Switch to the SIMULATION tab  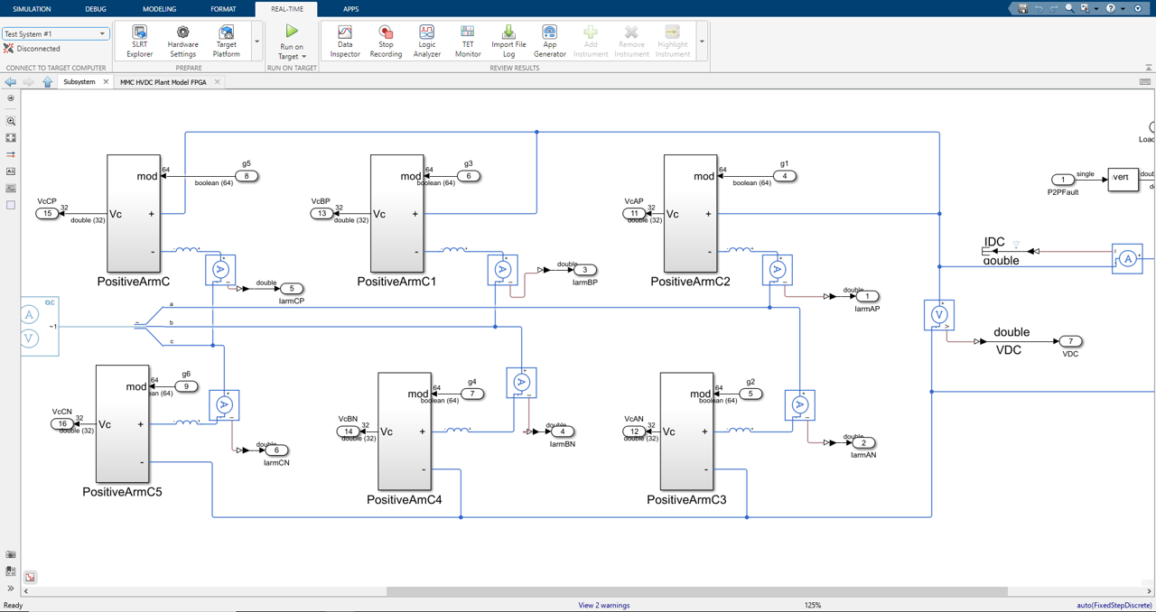pyautogui.click(x=32, y=9)
